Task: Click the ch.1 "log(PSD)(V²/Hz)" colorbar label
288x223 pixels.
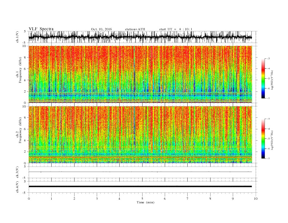Action: (272, 80)
